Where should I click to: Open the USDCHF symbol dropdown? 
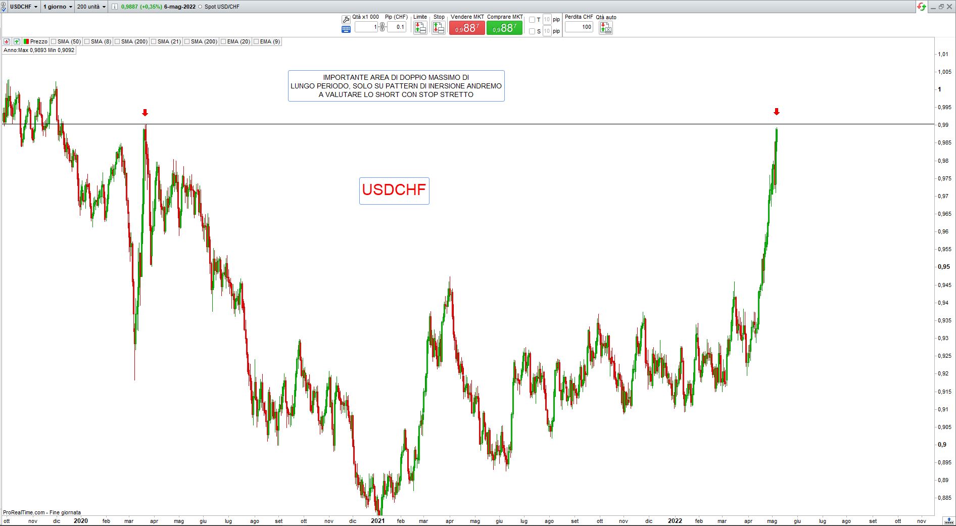(x=24, y=7)
